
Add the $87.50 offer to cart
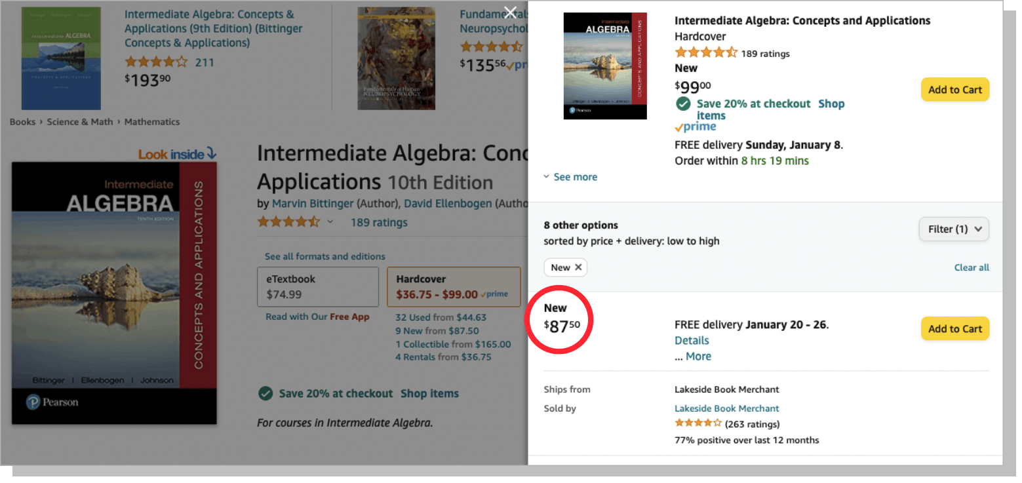954,329
